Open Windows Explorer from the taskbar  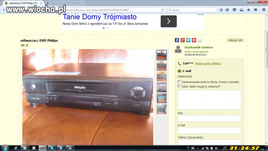[x=25, y=148]
